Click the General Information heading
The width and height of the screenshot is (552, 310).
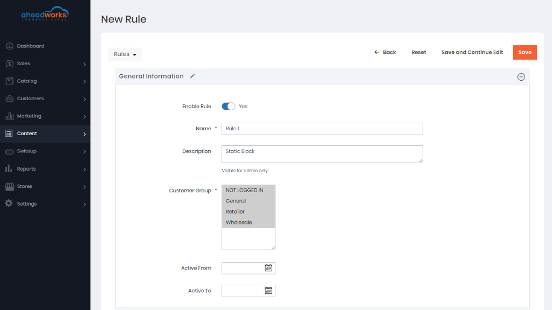click(151, 76)
